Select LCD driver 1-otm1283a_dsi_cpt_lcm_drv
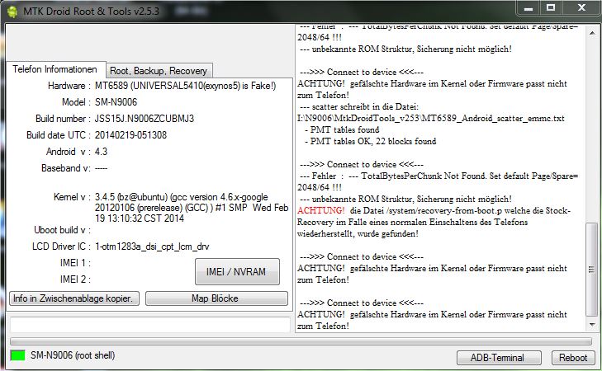Viewport: 602px width, 371px height. pyautogui.click(x=152, y=247)
